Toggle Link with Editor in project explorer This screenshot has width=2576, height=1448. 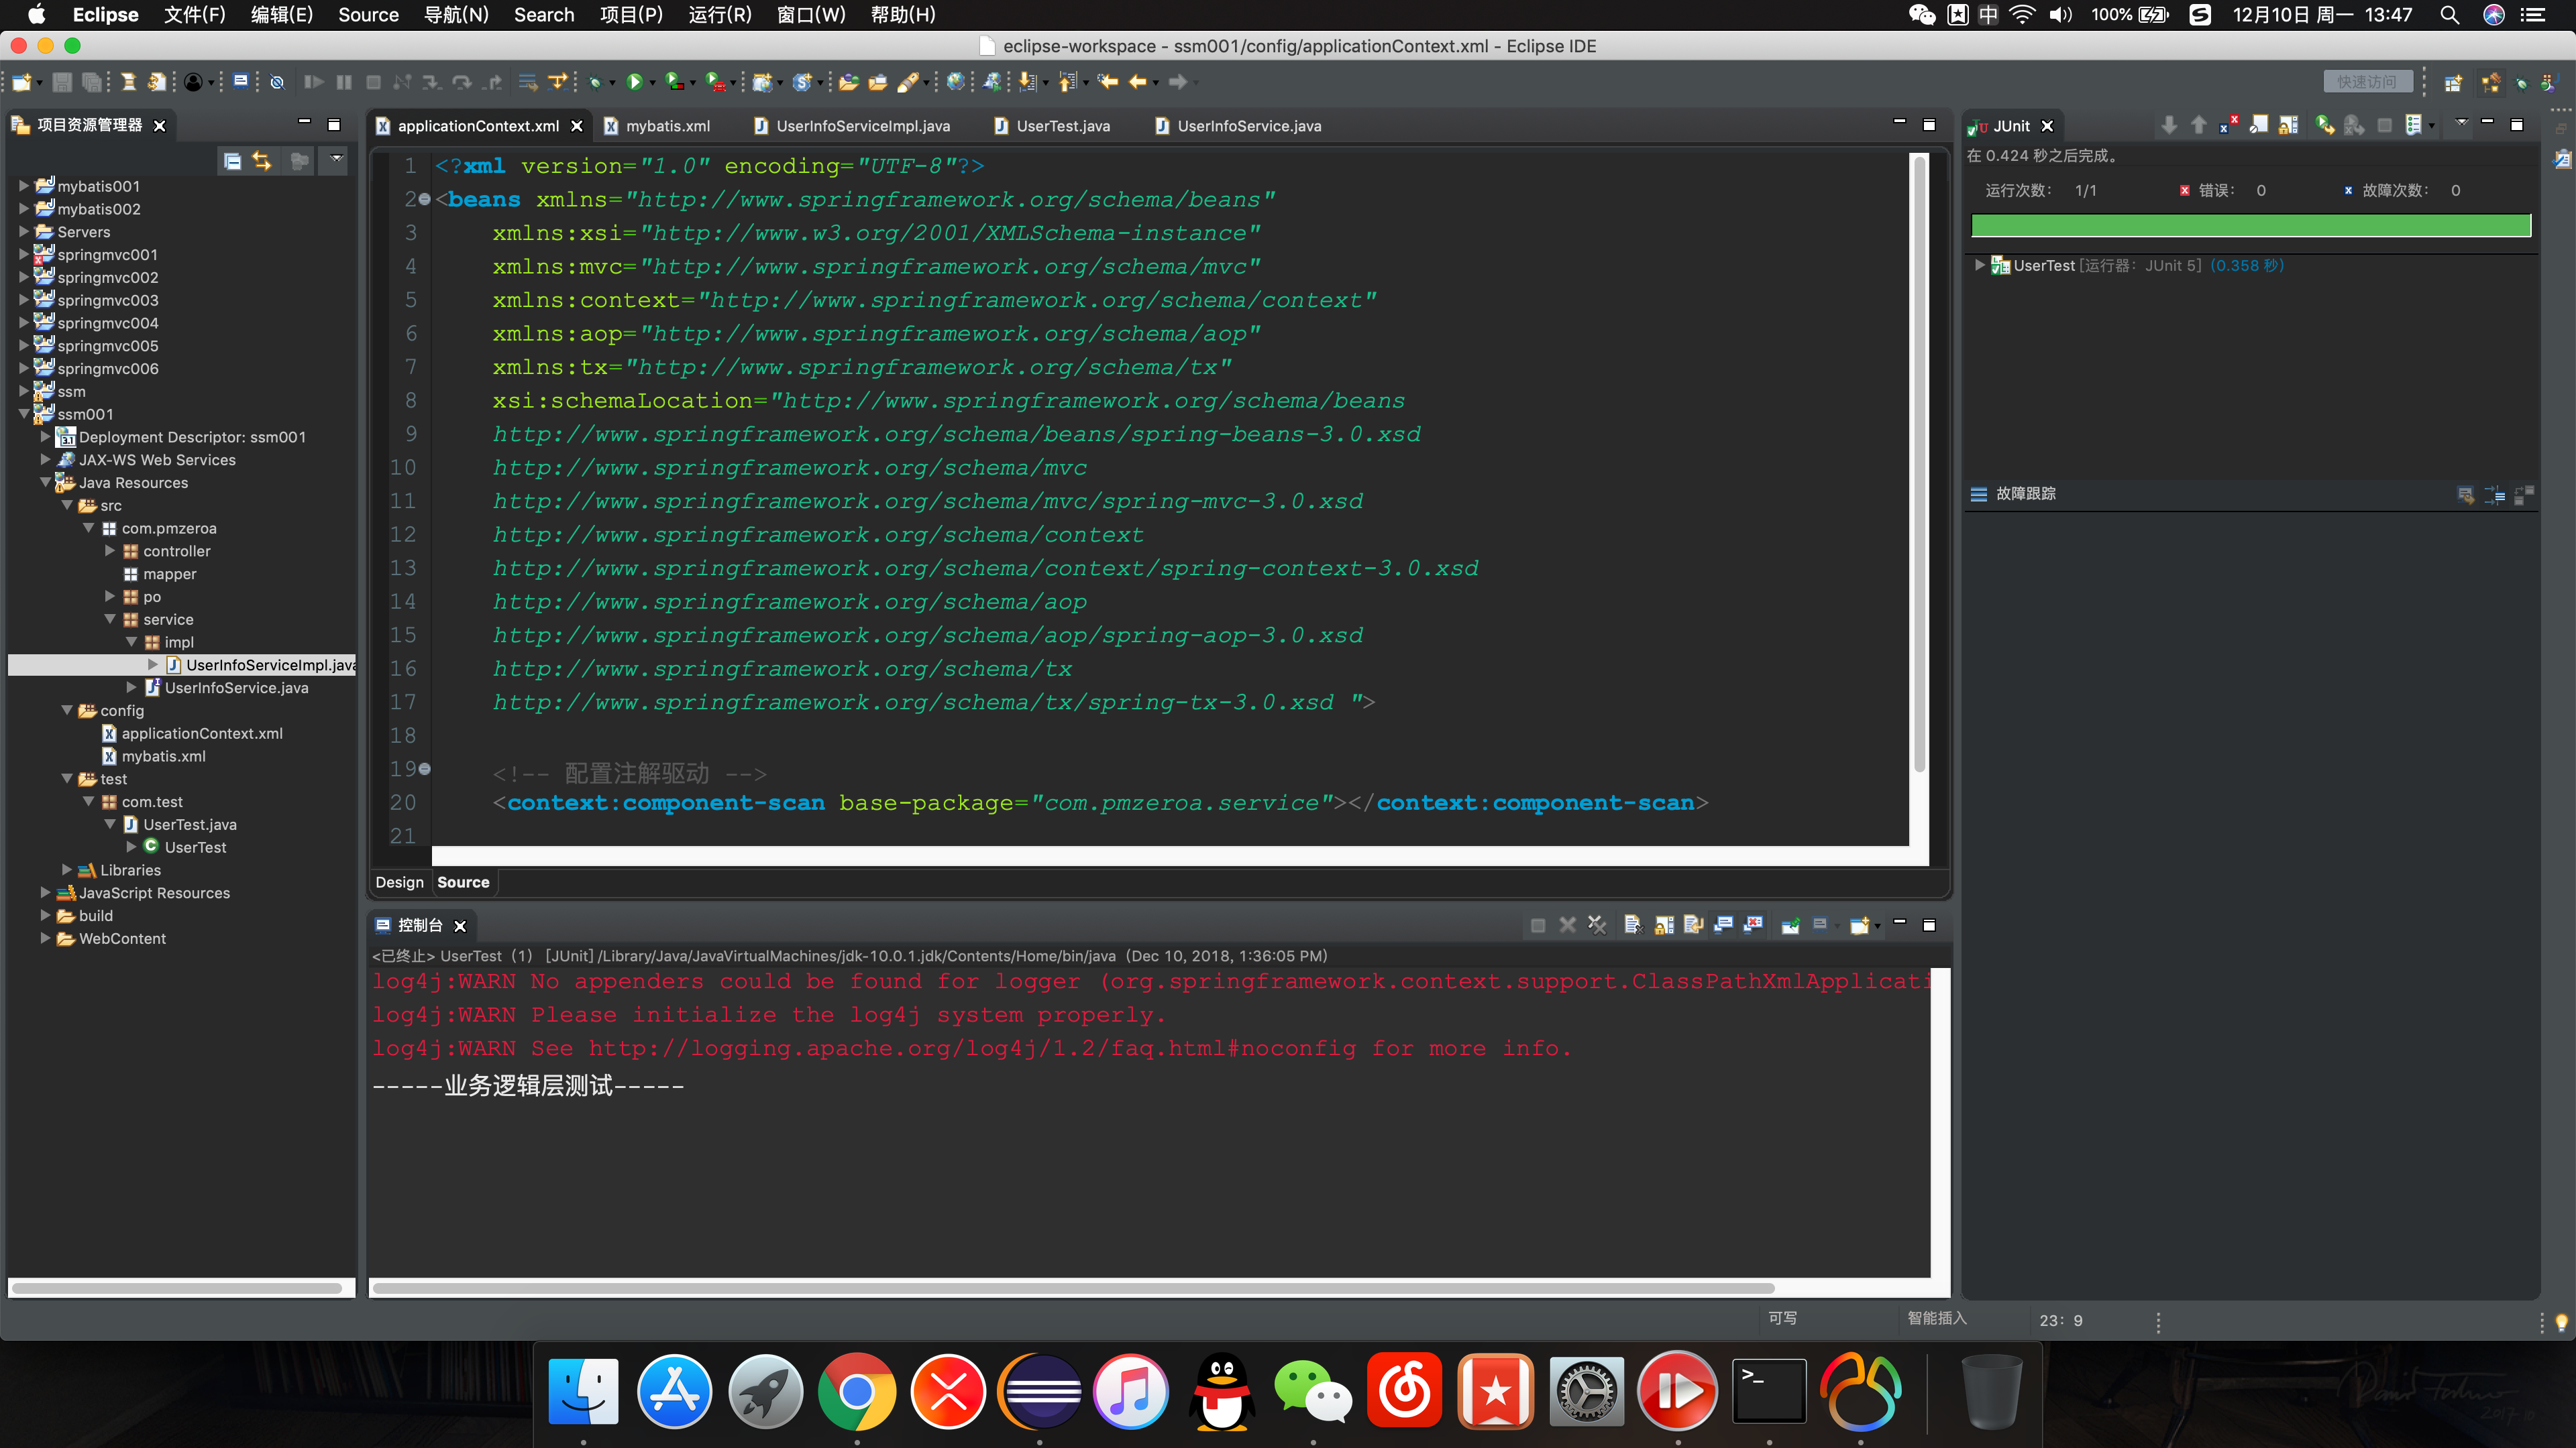pos(262,161)
